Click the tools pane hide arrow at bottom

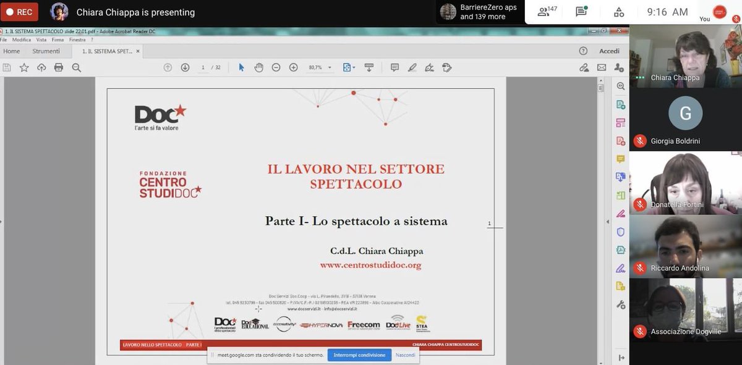(x=621, y=358)
